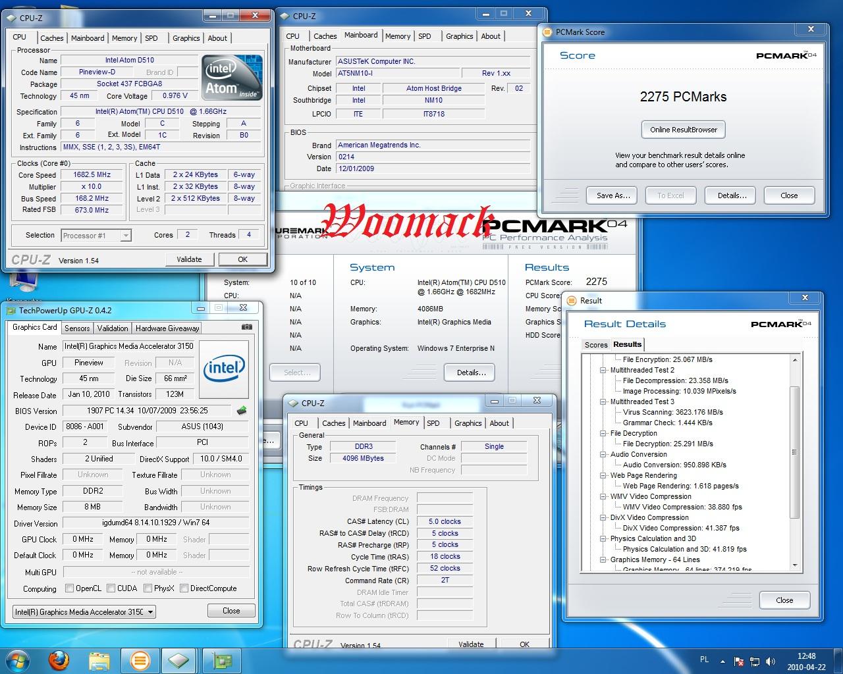Click Close in the Result window
Image resolution: width=843 pixels, height=674 pixels.
click(784, 600)
